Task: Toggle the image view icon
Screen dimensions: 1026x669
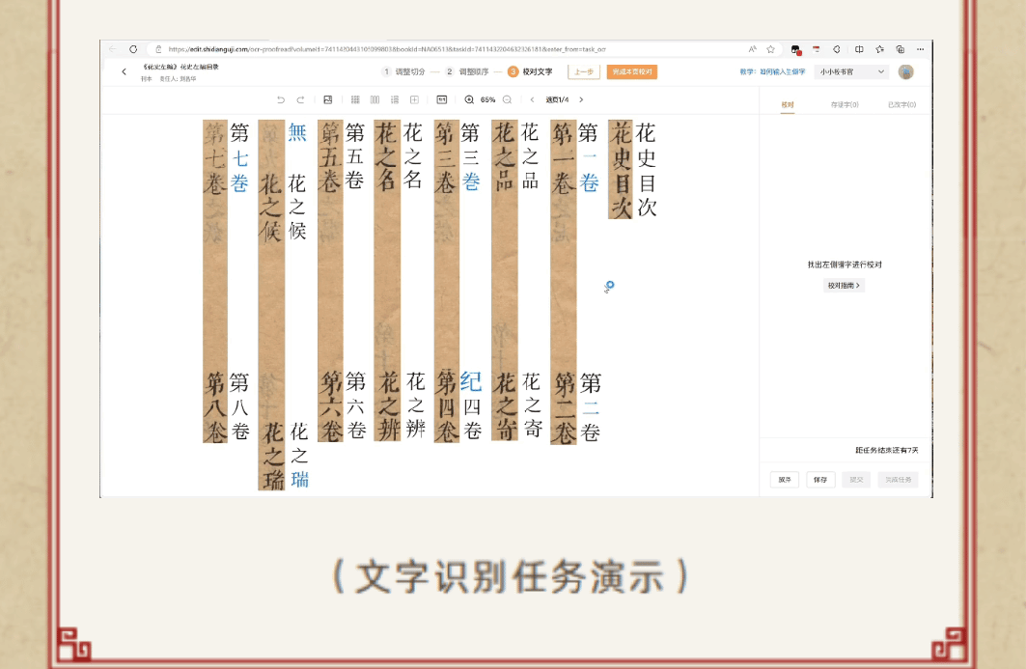Action: tap(328, 99)
